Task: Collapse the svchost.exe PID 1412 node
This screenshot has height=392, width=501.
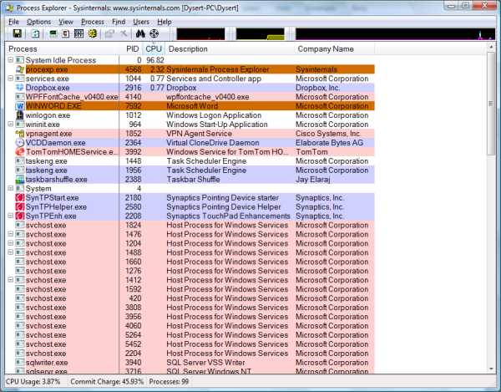Action: [x=11, y=280]
